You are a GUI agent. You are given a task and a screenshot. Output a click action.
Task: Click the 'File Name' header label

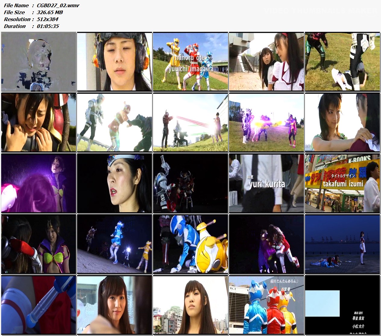click(x=16, y=5)
